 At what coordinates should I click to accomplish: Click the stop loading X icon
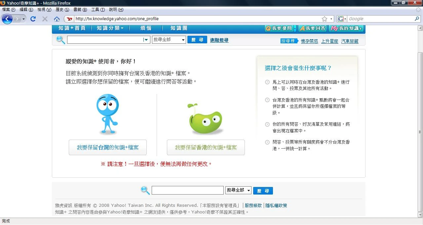tap(45, 19)
